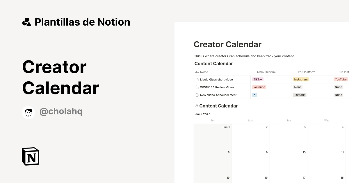Click the Threads tag on New Video Announcement
The image size is (349, 183).
point(300,95)
